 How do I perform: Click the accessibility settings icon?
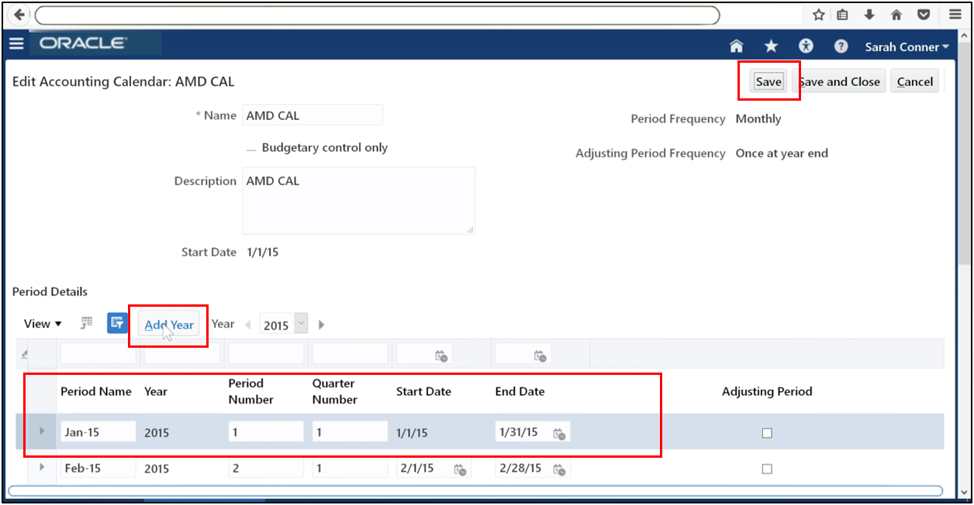click(x=806, y=46)
